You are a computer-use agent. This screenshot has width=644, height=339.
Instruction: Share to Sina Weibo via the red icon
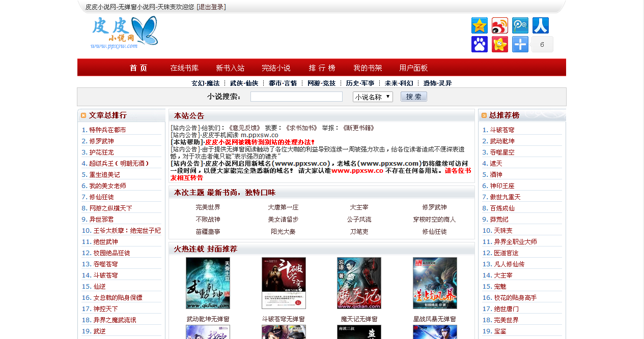coord(500,25)
